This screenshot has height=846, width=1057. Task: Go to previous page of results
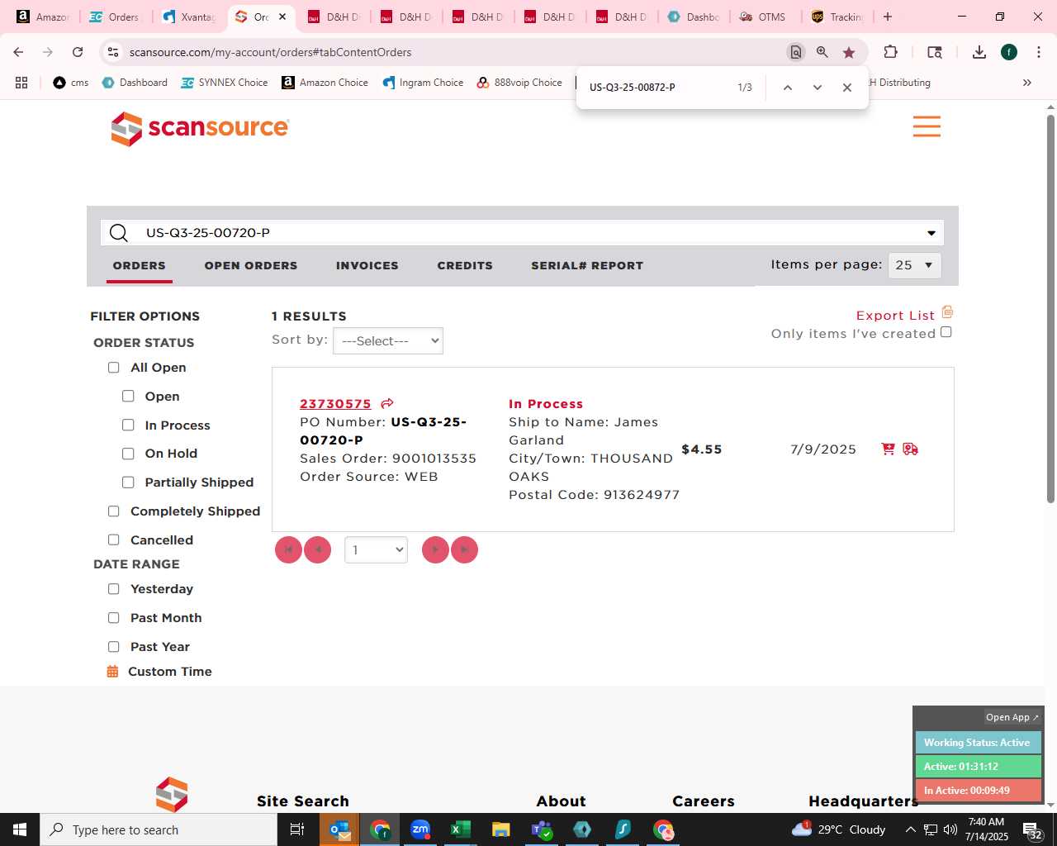click(317, 549)
